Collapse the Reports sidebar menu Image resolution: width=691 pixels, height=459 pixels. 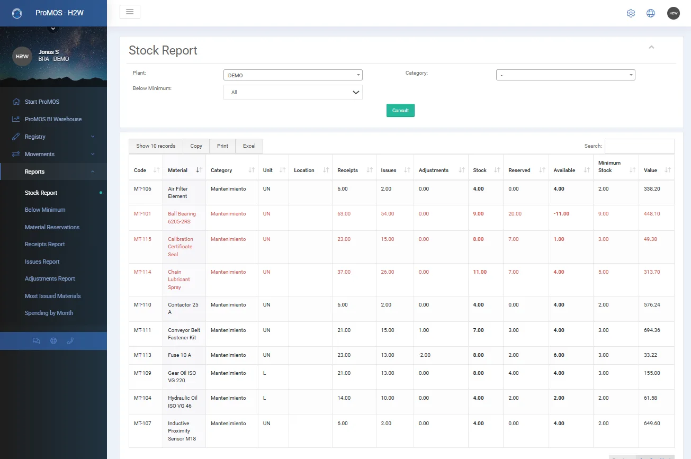pos(53,172)
